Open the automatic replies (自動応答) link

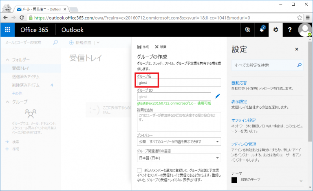239,83
